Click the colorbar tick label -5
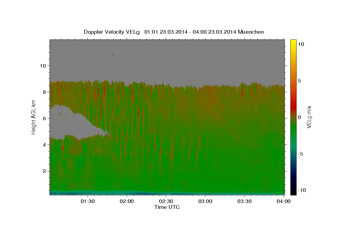This screenshot has width=352, height=234. coord(300,154)
